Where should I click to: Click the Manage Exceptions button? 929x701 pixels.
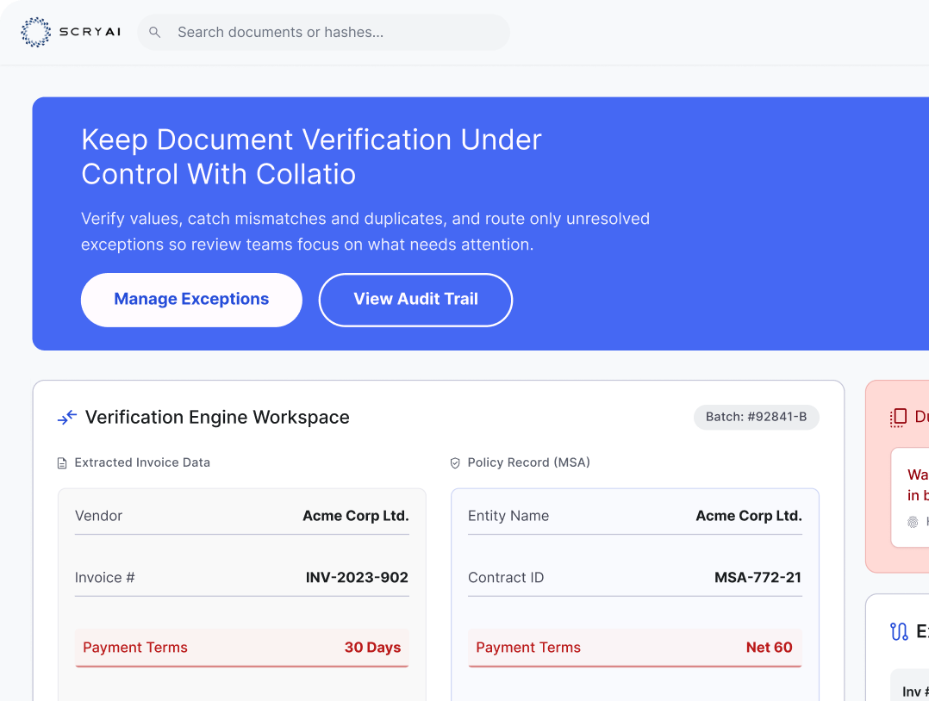[x=191, y=300]
